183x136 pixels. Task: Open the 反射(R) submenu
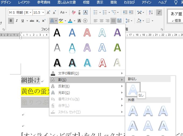(x=87, y=86)
